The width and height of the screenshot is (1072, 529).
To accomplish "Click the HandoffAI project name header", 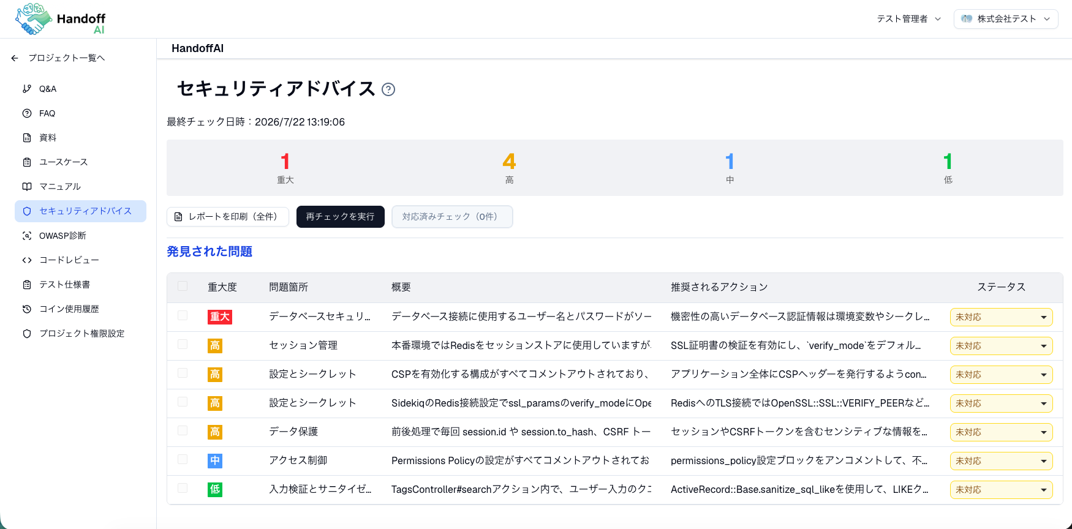I will [x=197, y=48].
